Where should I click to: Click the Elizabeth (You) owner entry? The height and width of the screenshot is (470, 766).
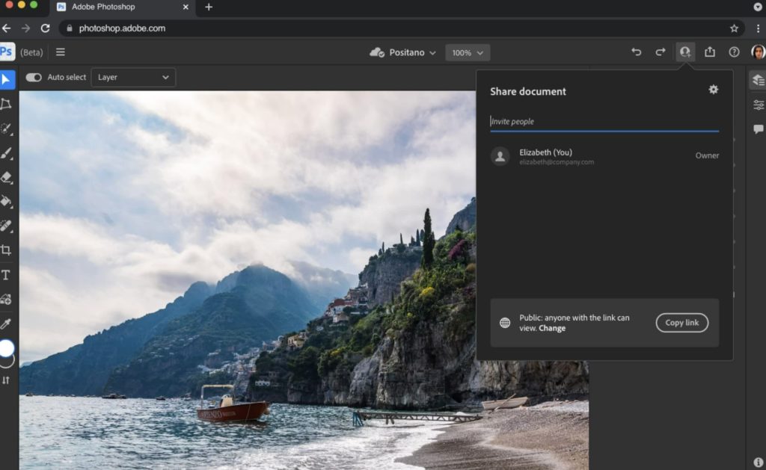[x=604, y=156]
